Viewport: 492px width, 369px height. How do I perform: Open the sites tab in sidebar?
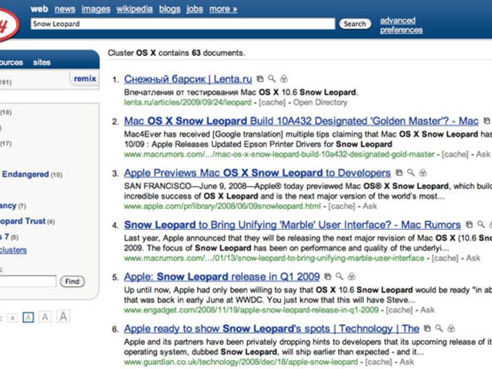coord(42,63)
